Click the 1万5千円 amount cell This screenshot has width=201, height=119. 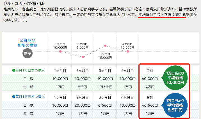coord(105,87)
